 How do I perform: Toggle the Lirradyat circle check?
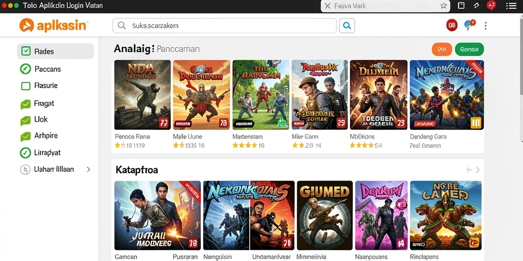26,153
